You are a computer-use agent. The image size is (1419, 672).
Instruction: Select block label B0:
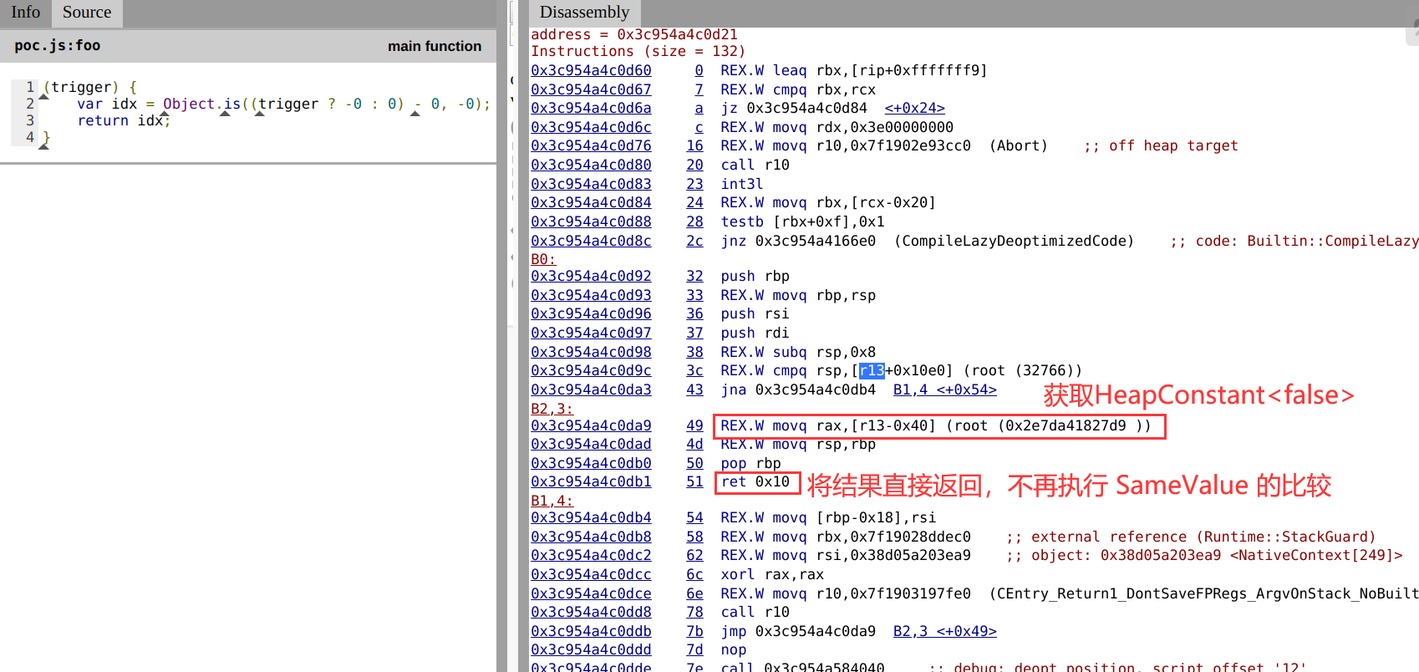tap(542, 259)
